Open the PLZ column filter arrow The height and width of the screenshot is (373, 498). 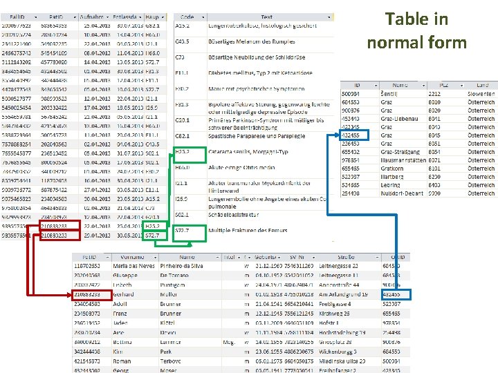462,86
